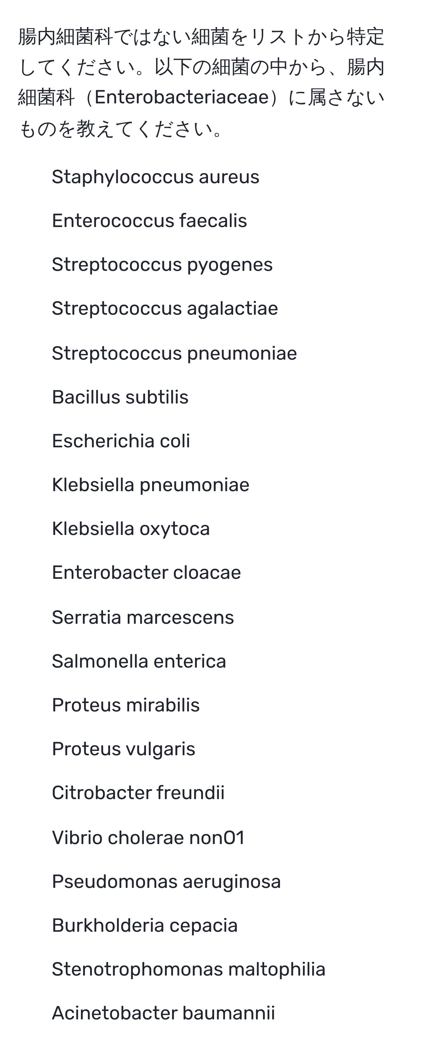Image resolution: width=421 pixels, height=1052 pixels.
Task: Select Streptococcus pneumoniae list entry
Action: (174, 353)
